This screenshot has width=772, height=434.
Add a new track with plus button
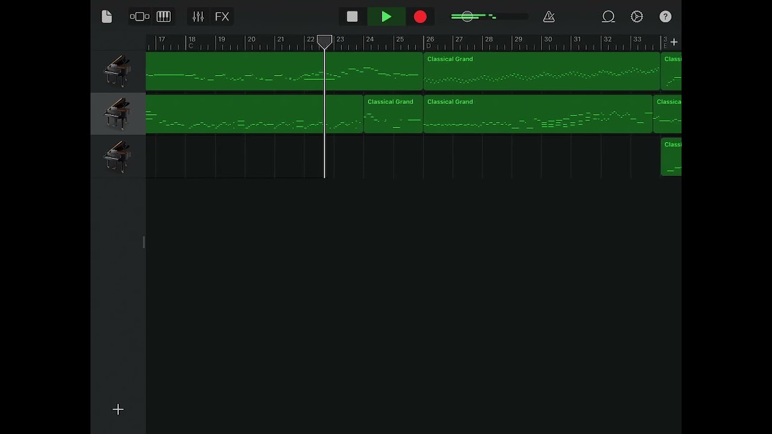[118, 410]
